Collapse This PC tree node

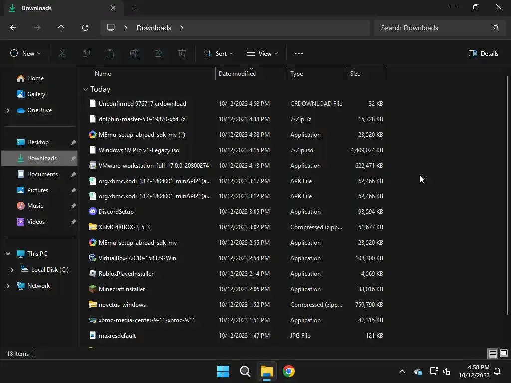click(8, 254)
